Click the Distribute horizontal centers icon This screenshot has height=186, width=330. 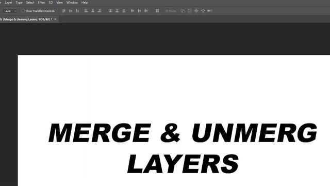pyautogui.click(x=139, y=11)
